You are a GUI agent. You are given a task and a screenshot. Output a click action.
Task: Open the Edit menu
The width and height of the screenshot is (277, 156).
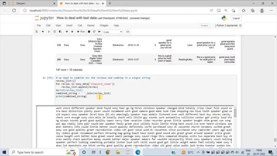tap(48, 26)
